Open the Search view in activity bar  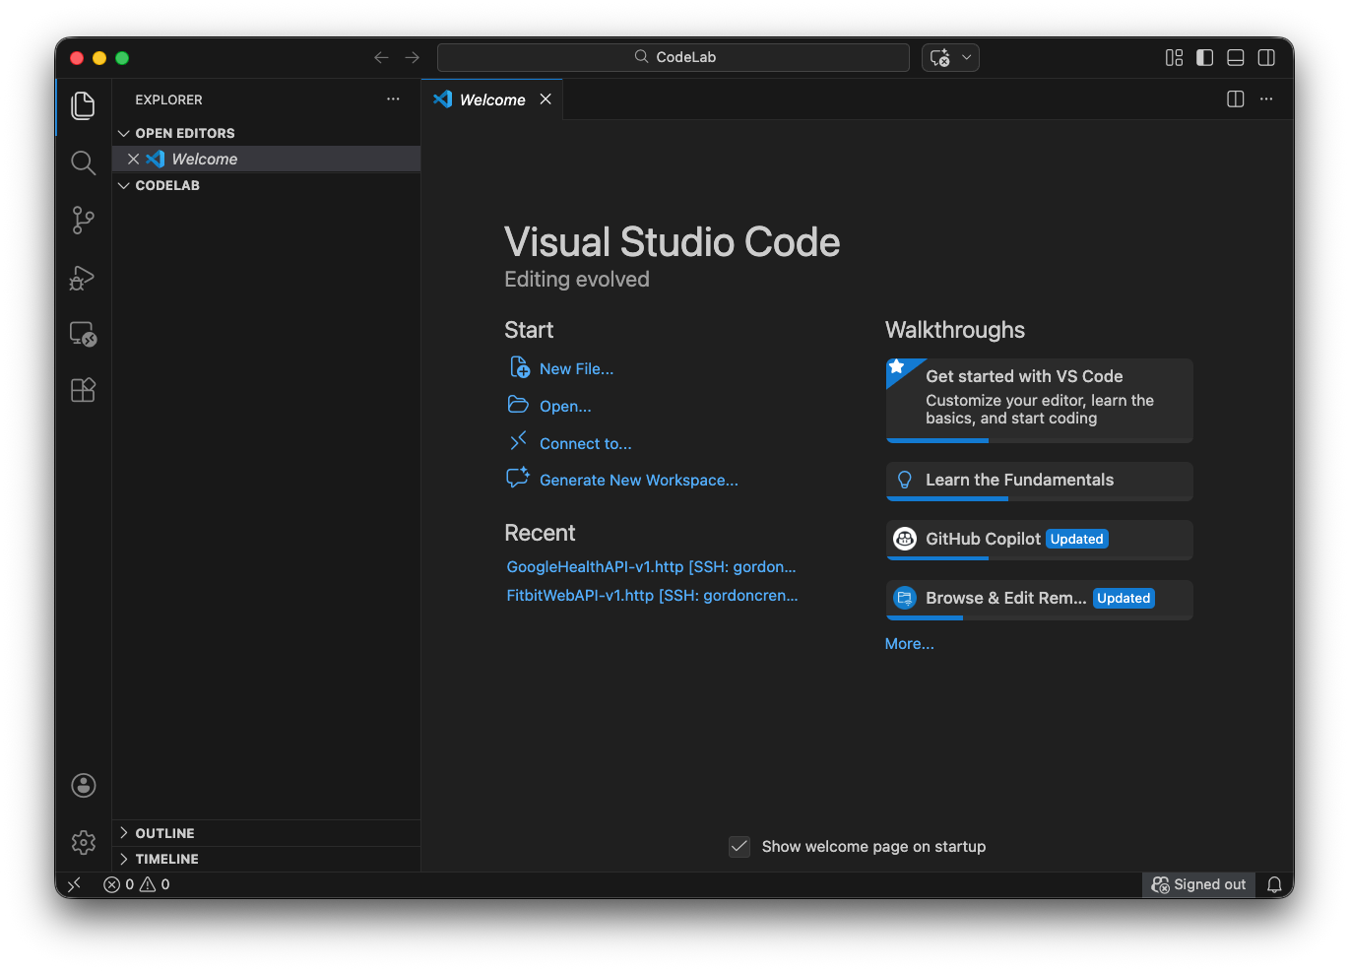[x=84, y=162]
